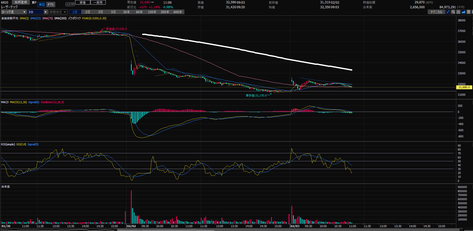Click the save floppy disk icon
Viewport: 473px width, 231px height.
[x=469, y=12]
